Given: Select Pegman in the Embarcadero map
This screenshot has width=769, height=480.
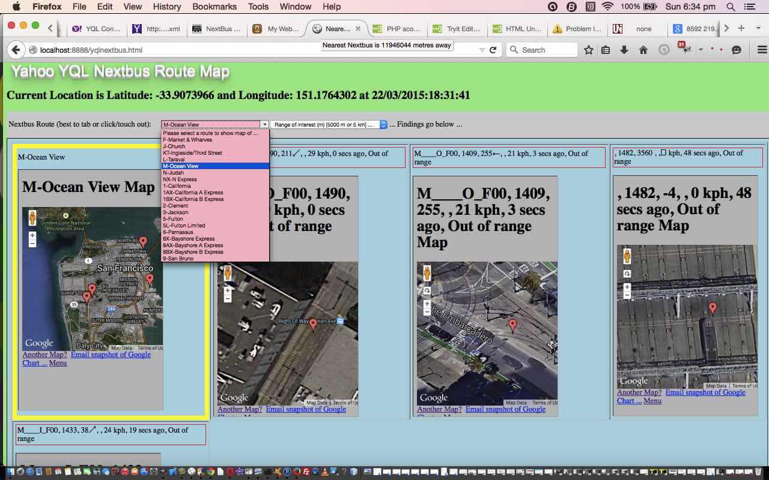Looking at the screenshot, I should pos(427,273).
